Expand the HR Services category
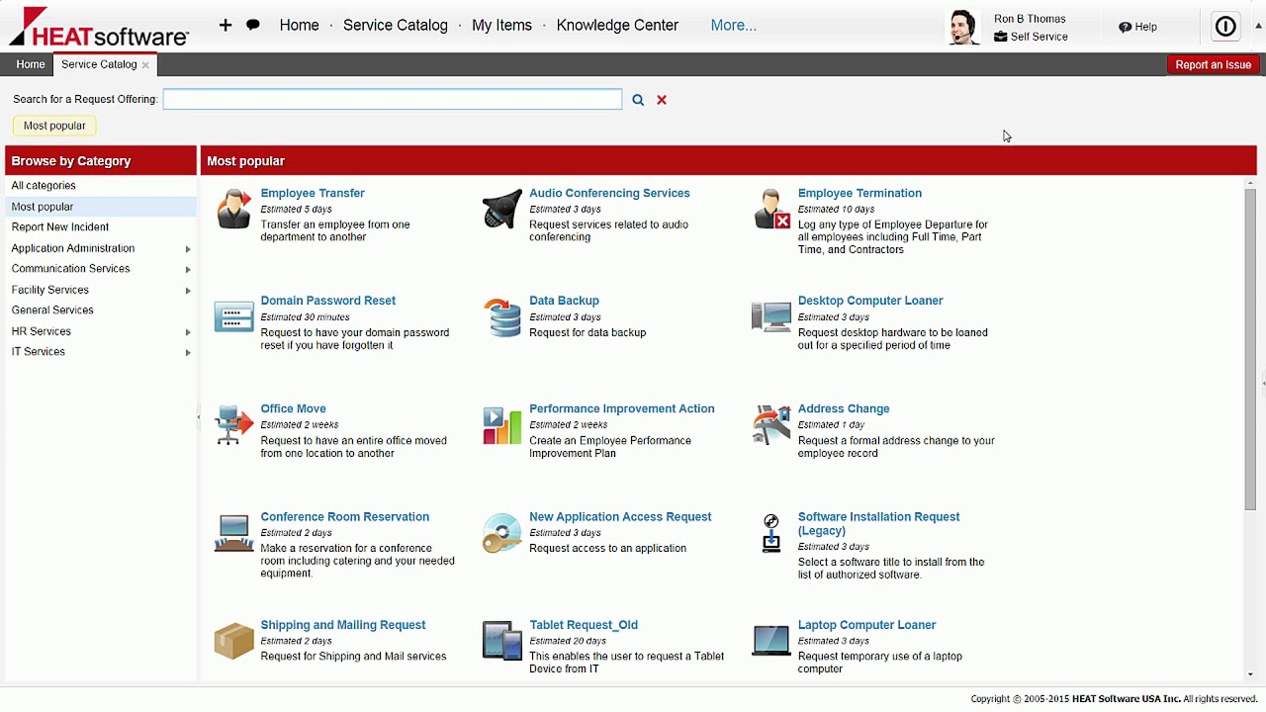1266x712 pixels. tap(188, 332)
